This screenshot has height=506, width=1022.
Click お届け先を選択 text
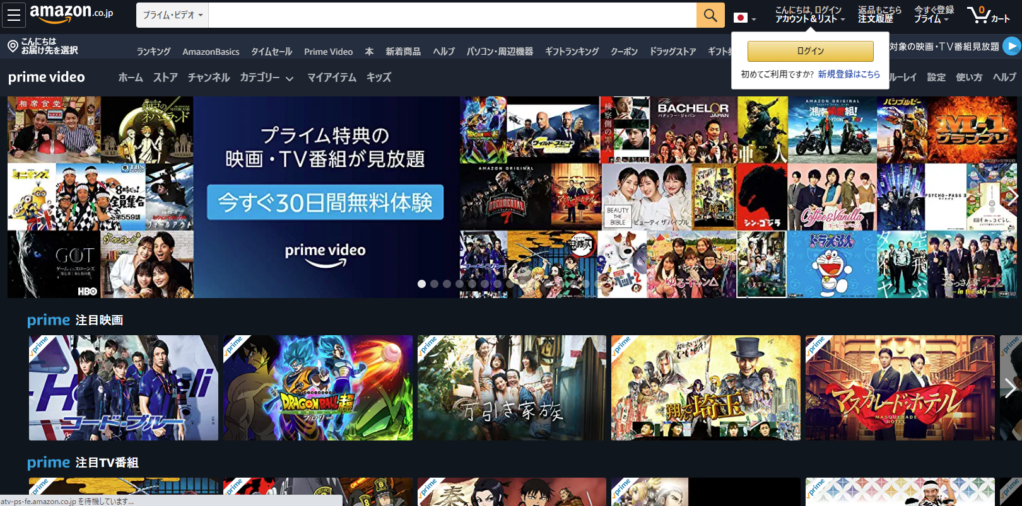coord(50,50)
